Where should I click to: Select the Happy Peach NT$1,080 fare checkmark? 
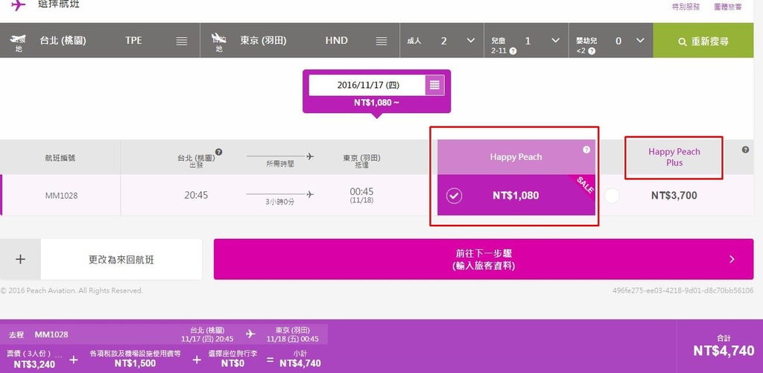click(x=454, y=196)
